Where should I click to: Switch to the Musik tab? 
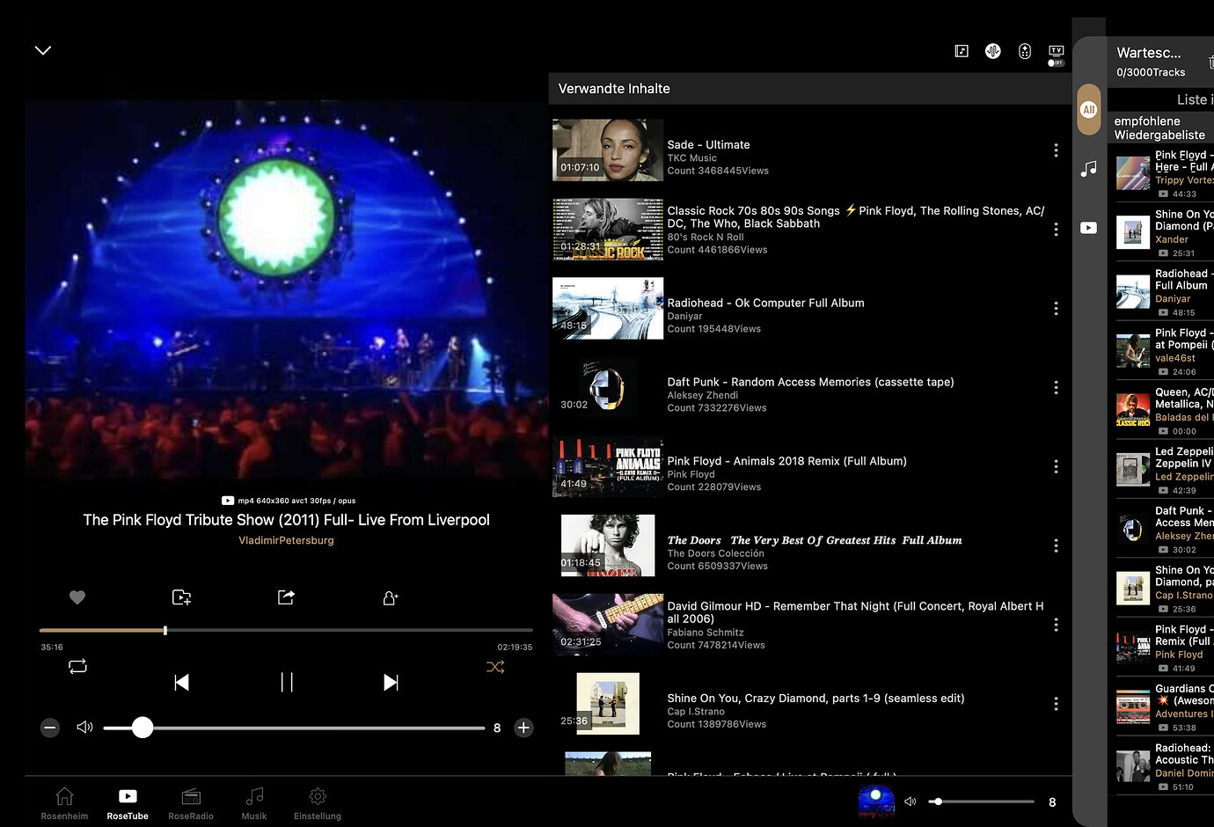(x=254, y=803)
